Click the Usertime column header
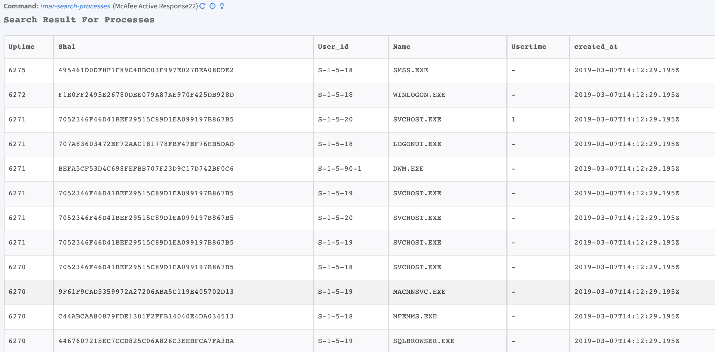 click(529, 47)
